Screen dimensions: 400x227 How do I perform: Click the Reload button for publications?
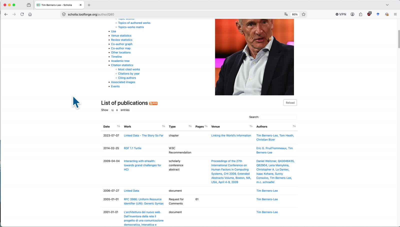[x=290, y=103]
